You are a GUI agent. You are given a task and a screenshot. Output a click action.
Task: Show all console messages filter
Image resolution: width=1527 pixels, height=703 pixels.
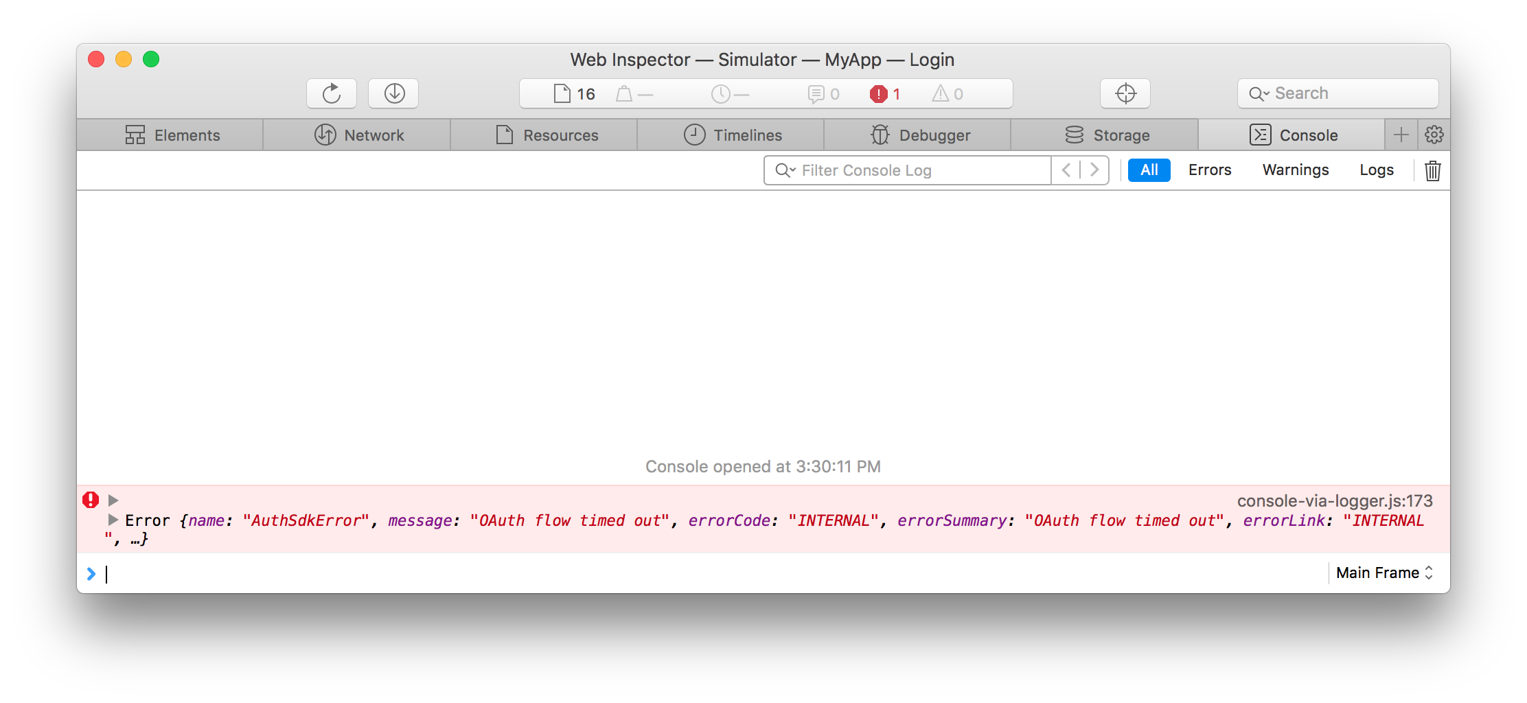[x=1149, y=170]
